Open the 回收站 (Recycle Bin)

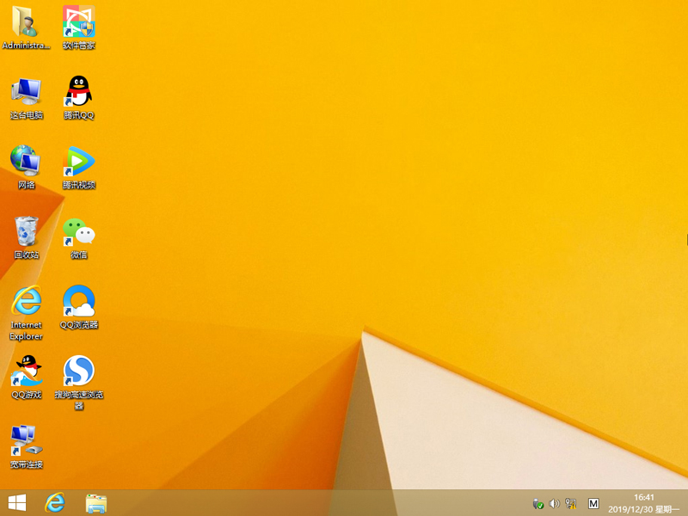coord(26,234)
